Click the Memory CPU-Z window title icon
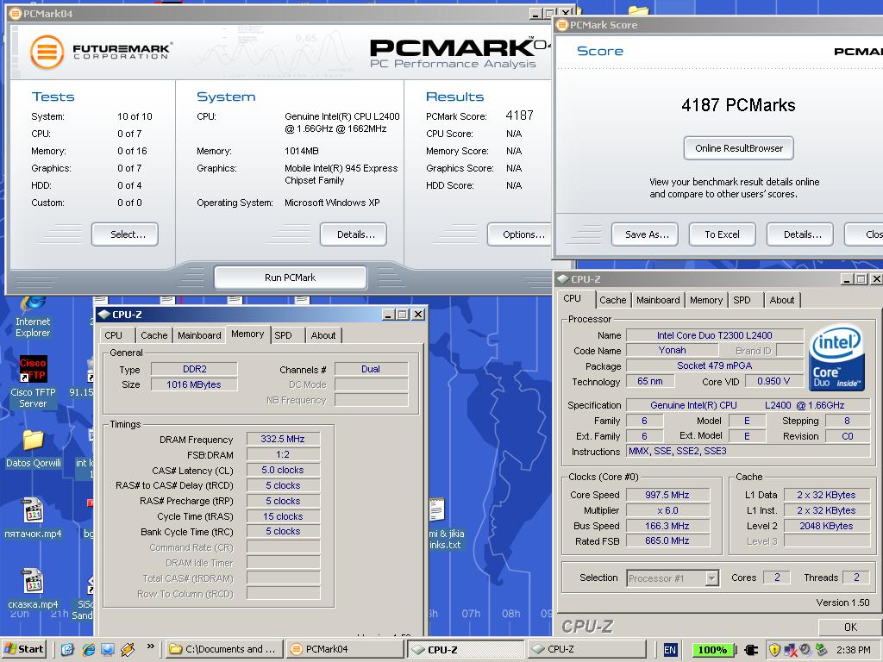The height and width of the screenshot is (662, 883). click(103, 314)
